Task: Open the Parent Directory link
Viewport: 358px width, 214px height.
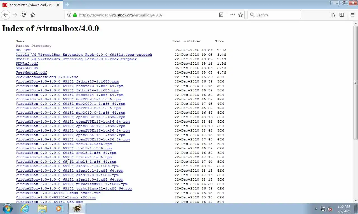Action: [x=34, y=46]
